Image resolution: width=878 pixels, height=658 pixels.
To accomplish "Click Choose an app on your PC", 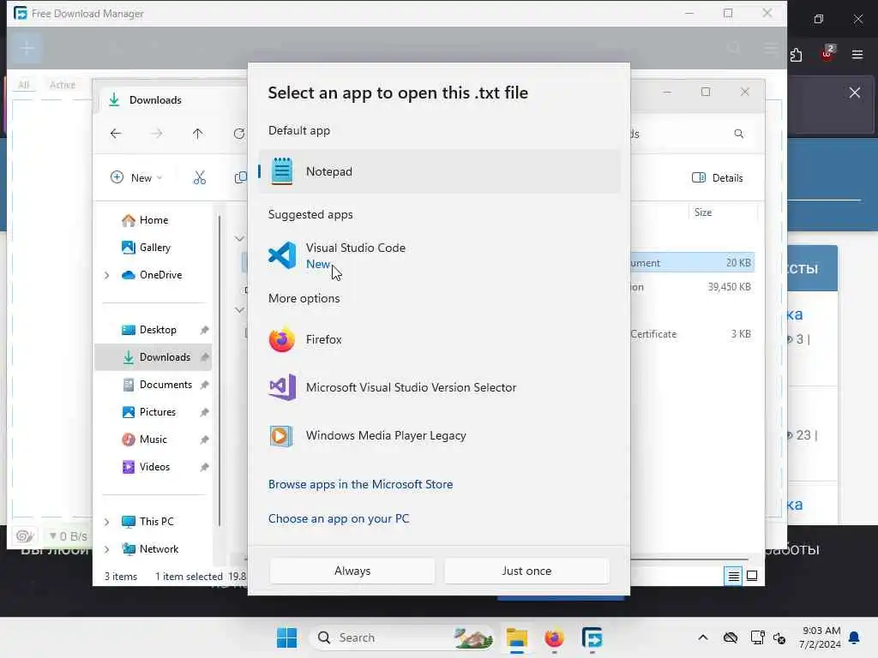I will coord(339,518).
